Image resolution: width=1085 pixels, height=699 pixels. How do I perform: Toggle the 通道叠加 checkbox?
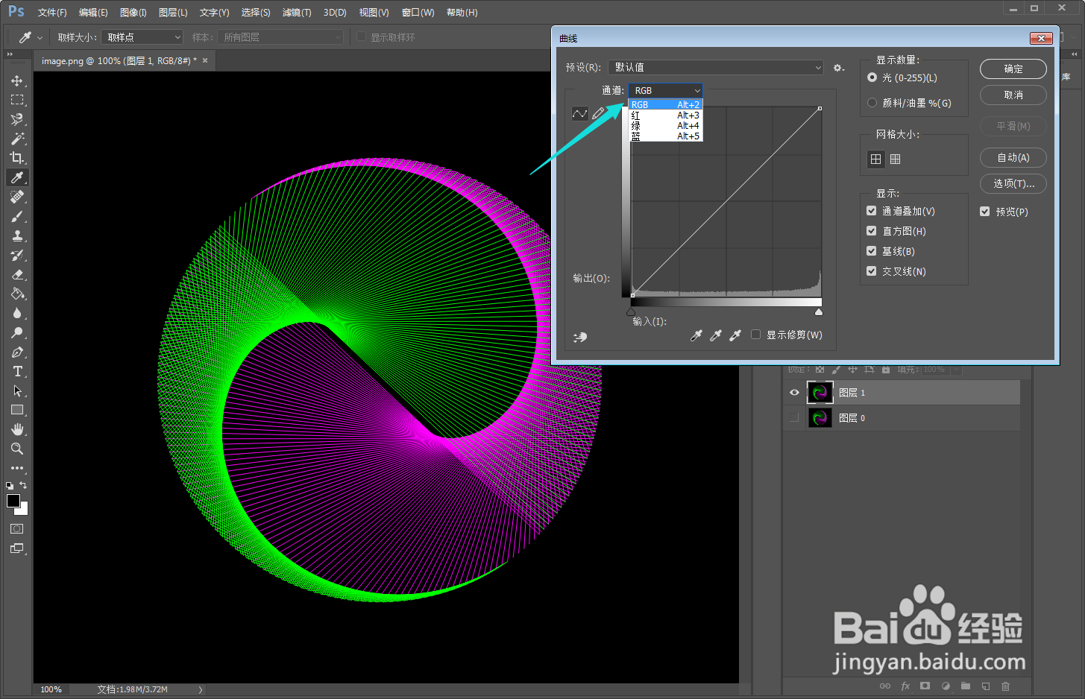pos(871,211)
